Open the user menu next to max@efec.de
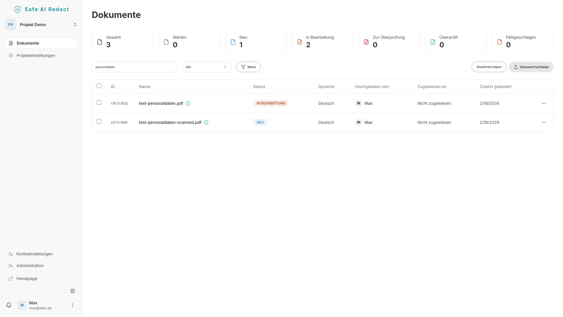563x317 pixels. [73, 305]
